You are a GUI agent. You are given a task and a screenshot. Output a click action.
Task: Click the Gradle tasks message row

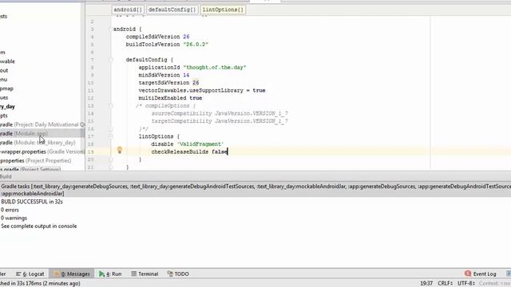[255, 190]
